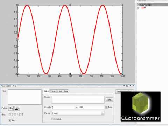Click the x-axis tick label 500
The width and height of the screenshot is (168, 126).
[70, 76]
